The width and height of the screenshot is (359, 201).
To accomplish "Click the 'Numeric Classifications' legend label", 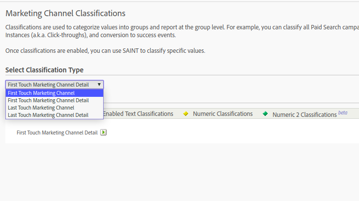I will click(x=222, y=114).
